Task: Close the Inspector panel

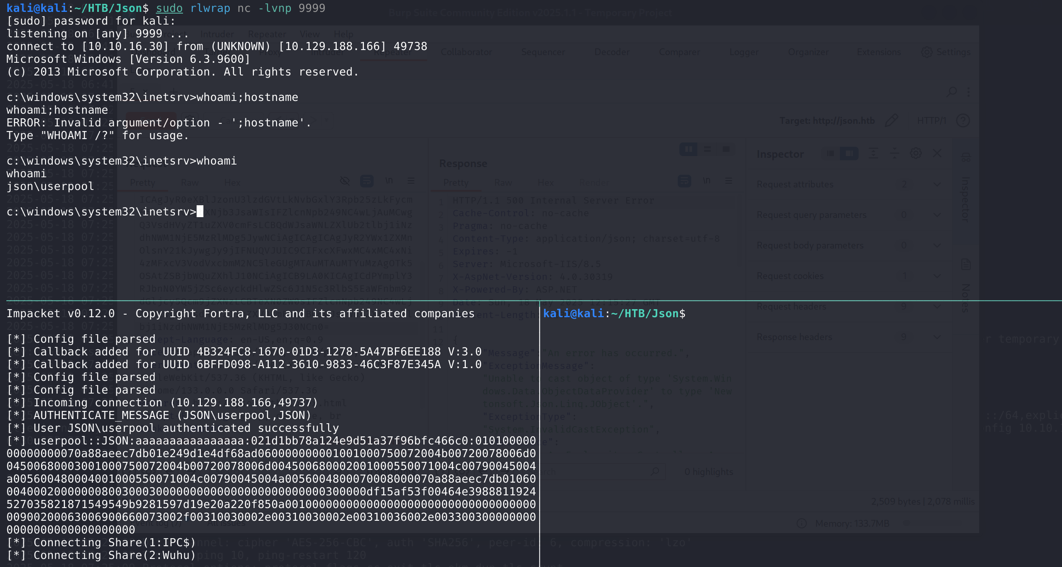Action: (937, 154)
